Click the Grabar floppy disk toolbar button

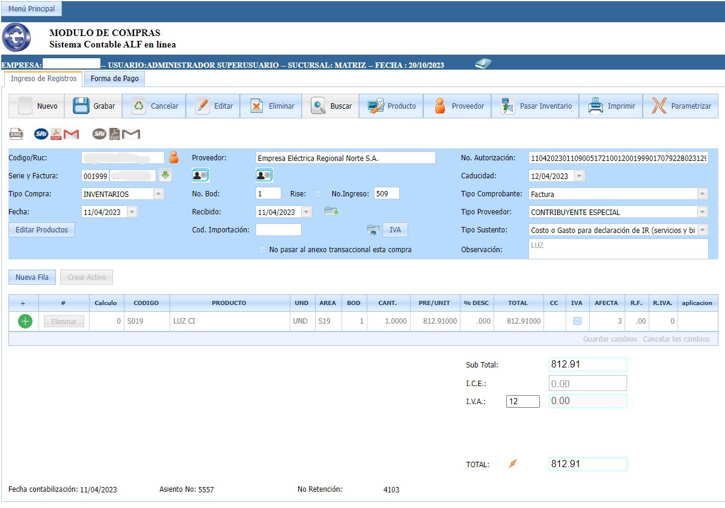click(x=94, y=106)
